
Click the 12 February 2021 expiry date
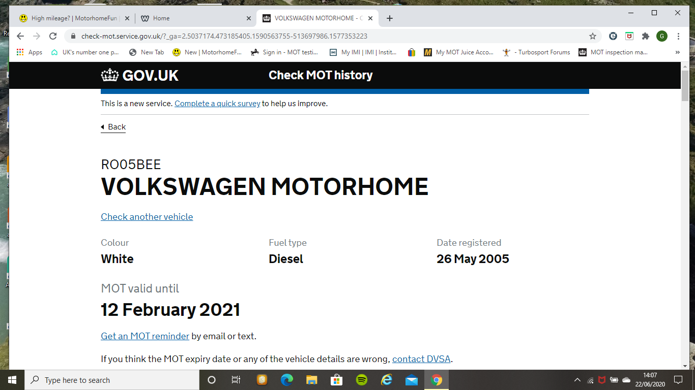[x=170, y=310]
